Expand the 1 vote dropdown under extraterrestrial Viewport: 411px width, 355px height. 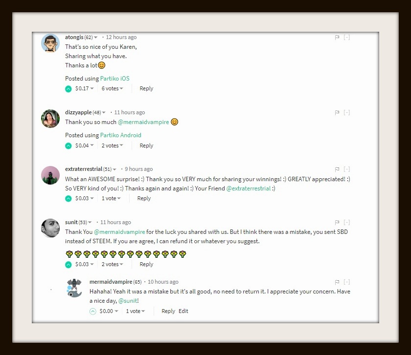pyautogui.click(x=111, y=198)
